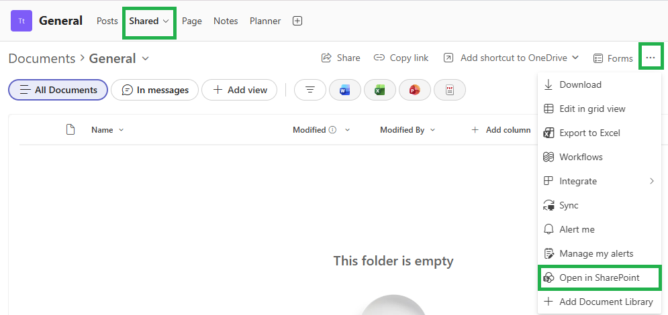Expand the General folder breadcrumb chevron

[145, 58]
